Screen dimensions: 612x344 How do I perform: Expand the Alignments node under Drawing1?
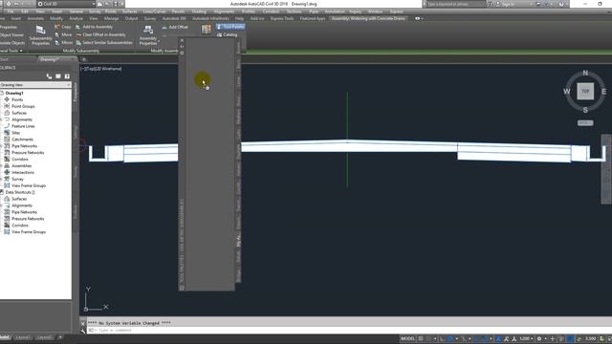[x=2, y=119]
